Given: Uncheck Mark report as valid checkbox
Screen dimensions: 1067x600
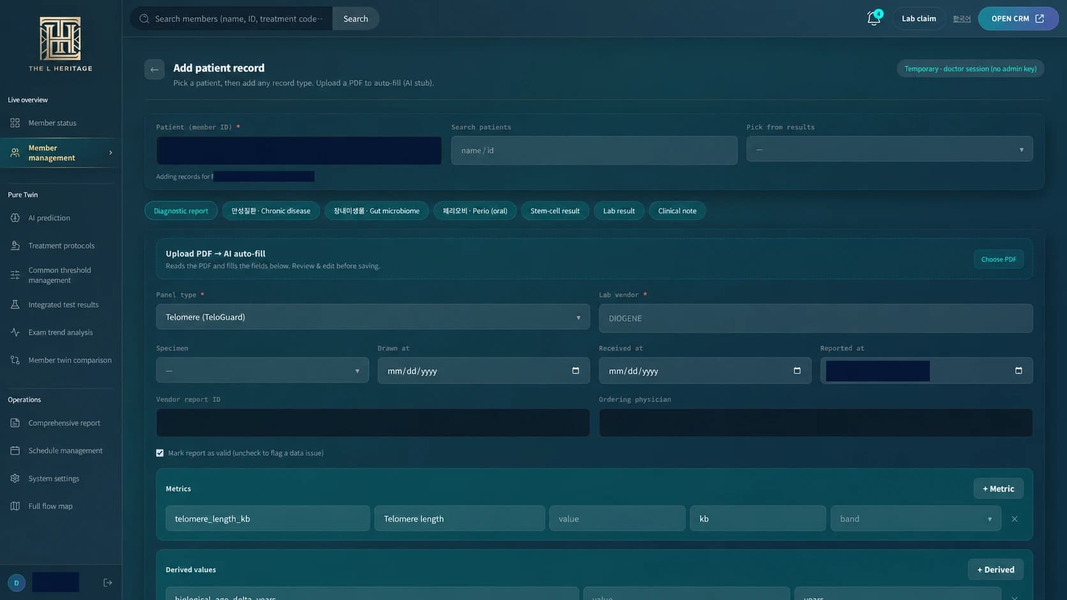Looking at the screenshot, I should pyautogui.click(x=160, y=453).
